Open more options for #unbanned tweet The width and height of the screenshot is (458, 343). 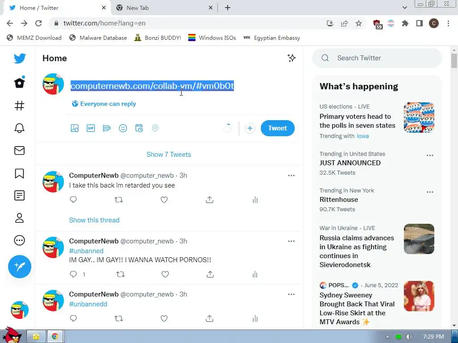291,241
